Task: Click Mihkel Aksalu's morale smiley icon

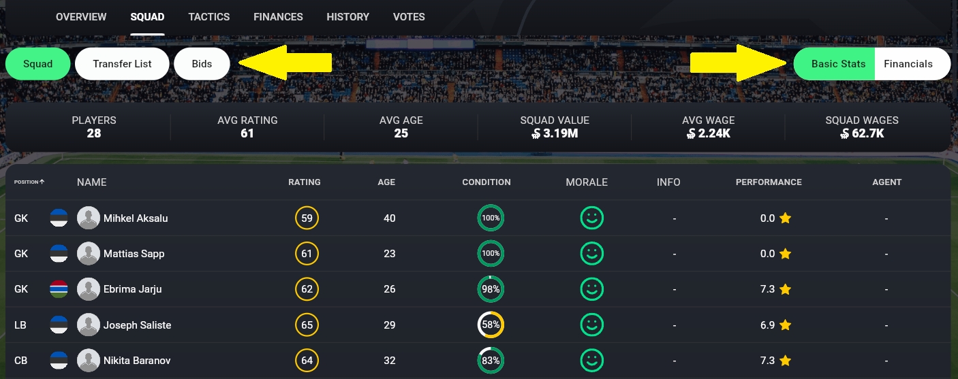Action: (x=591, y=218)
